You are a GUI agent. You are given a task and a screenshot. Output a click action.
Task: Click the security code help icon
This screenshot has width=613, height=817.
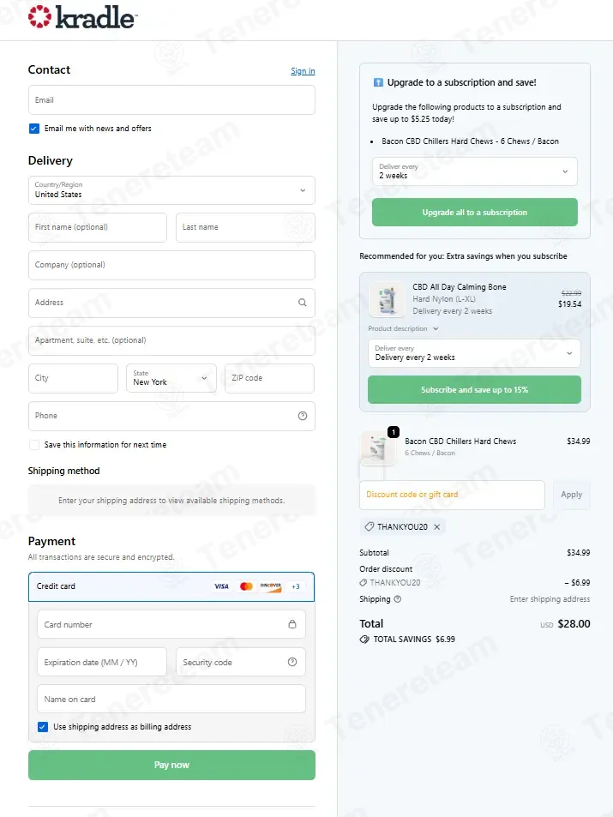point(292,662)
